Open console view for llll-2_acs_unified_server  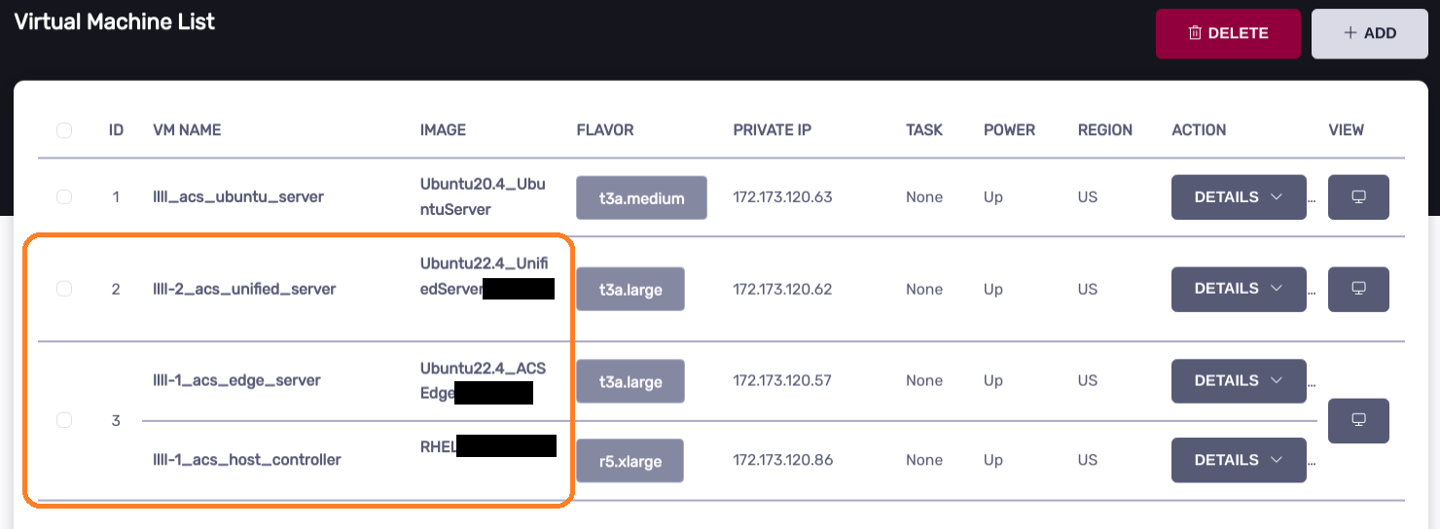tap(1358, 289)
